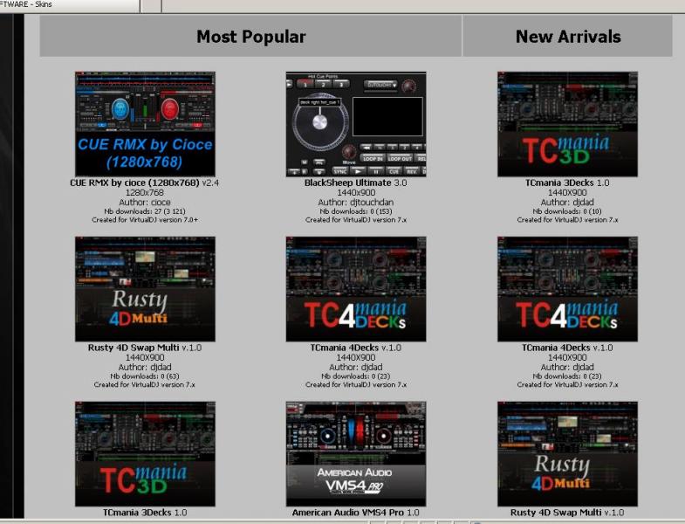Open TCmania 3Decks thumbnail under Most Popular

click(145, 454)
